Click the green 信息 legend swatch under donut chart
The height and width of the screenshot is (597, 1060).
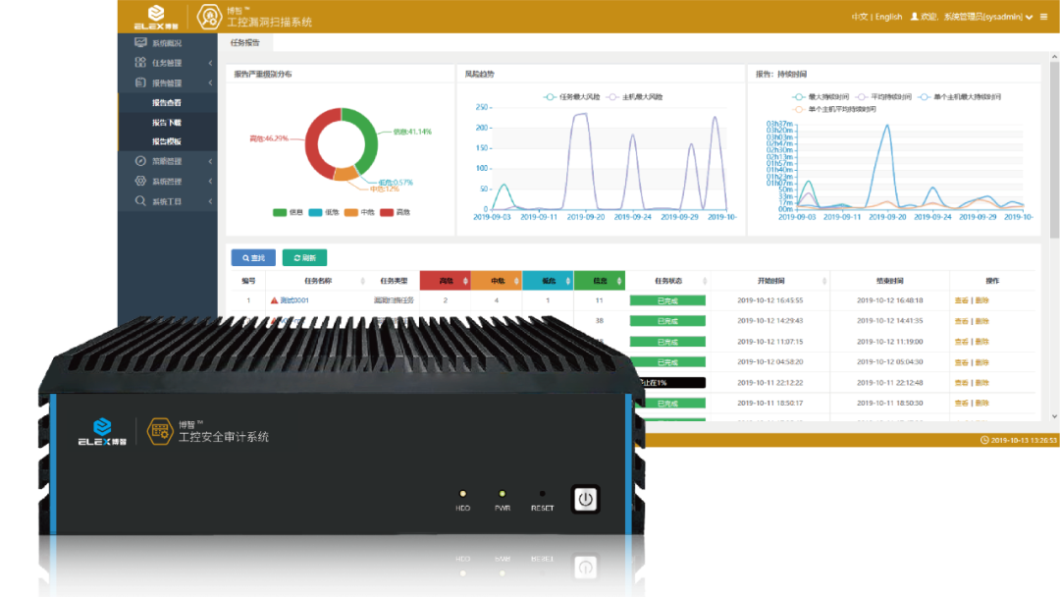click(280, 212)
